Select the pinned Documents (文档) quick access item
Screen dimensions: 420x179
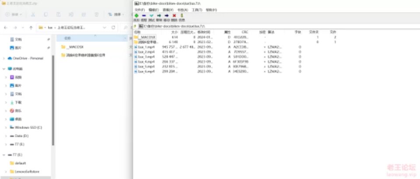[16, 40]
